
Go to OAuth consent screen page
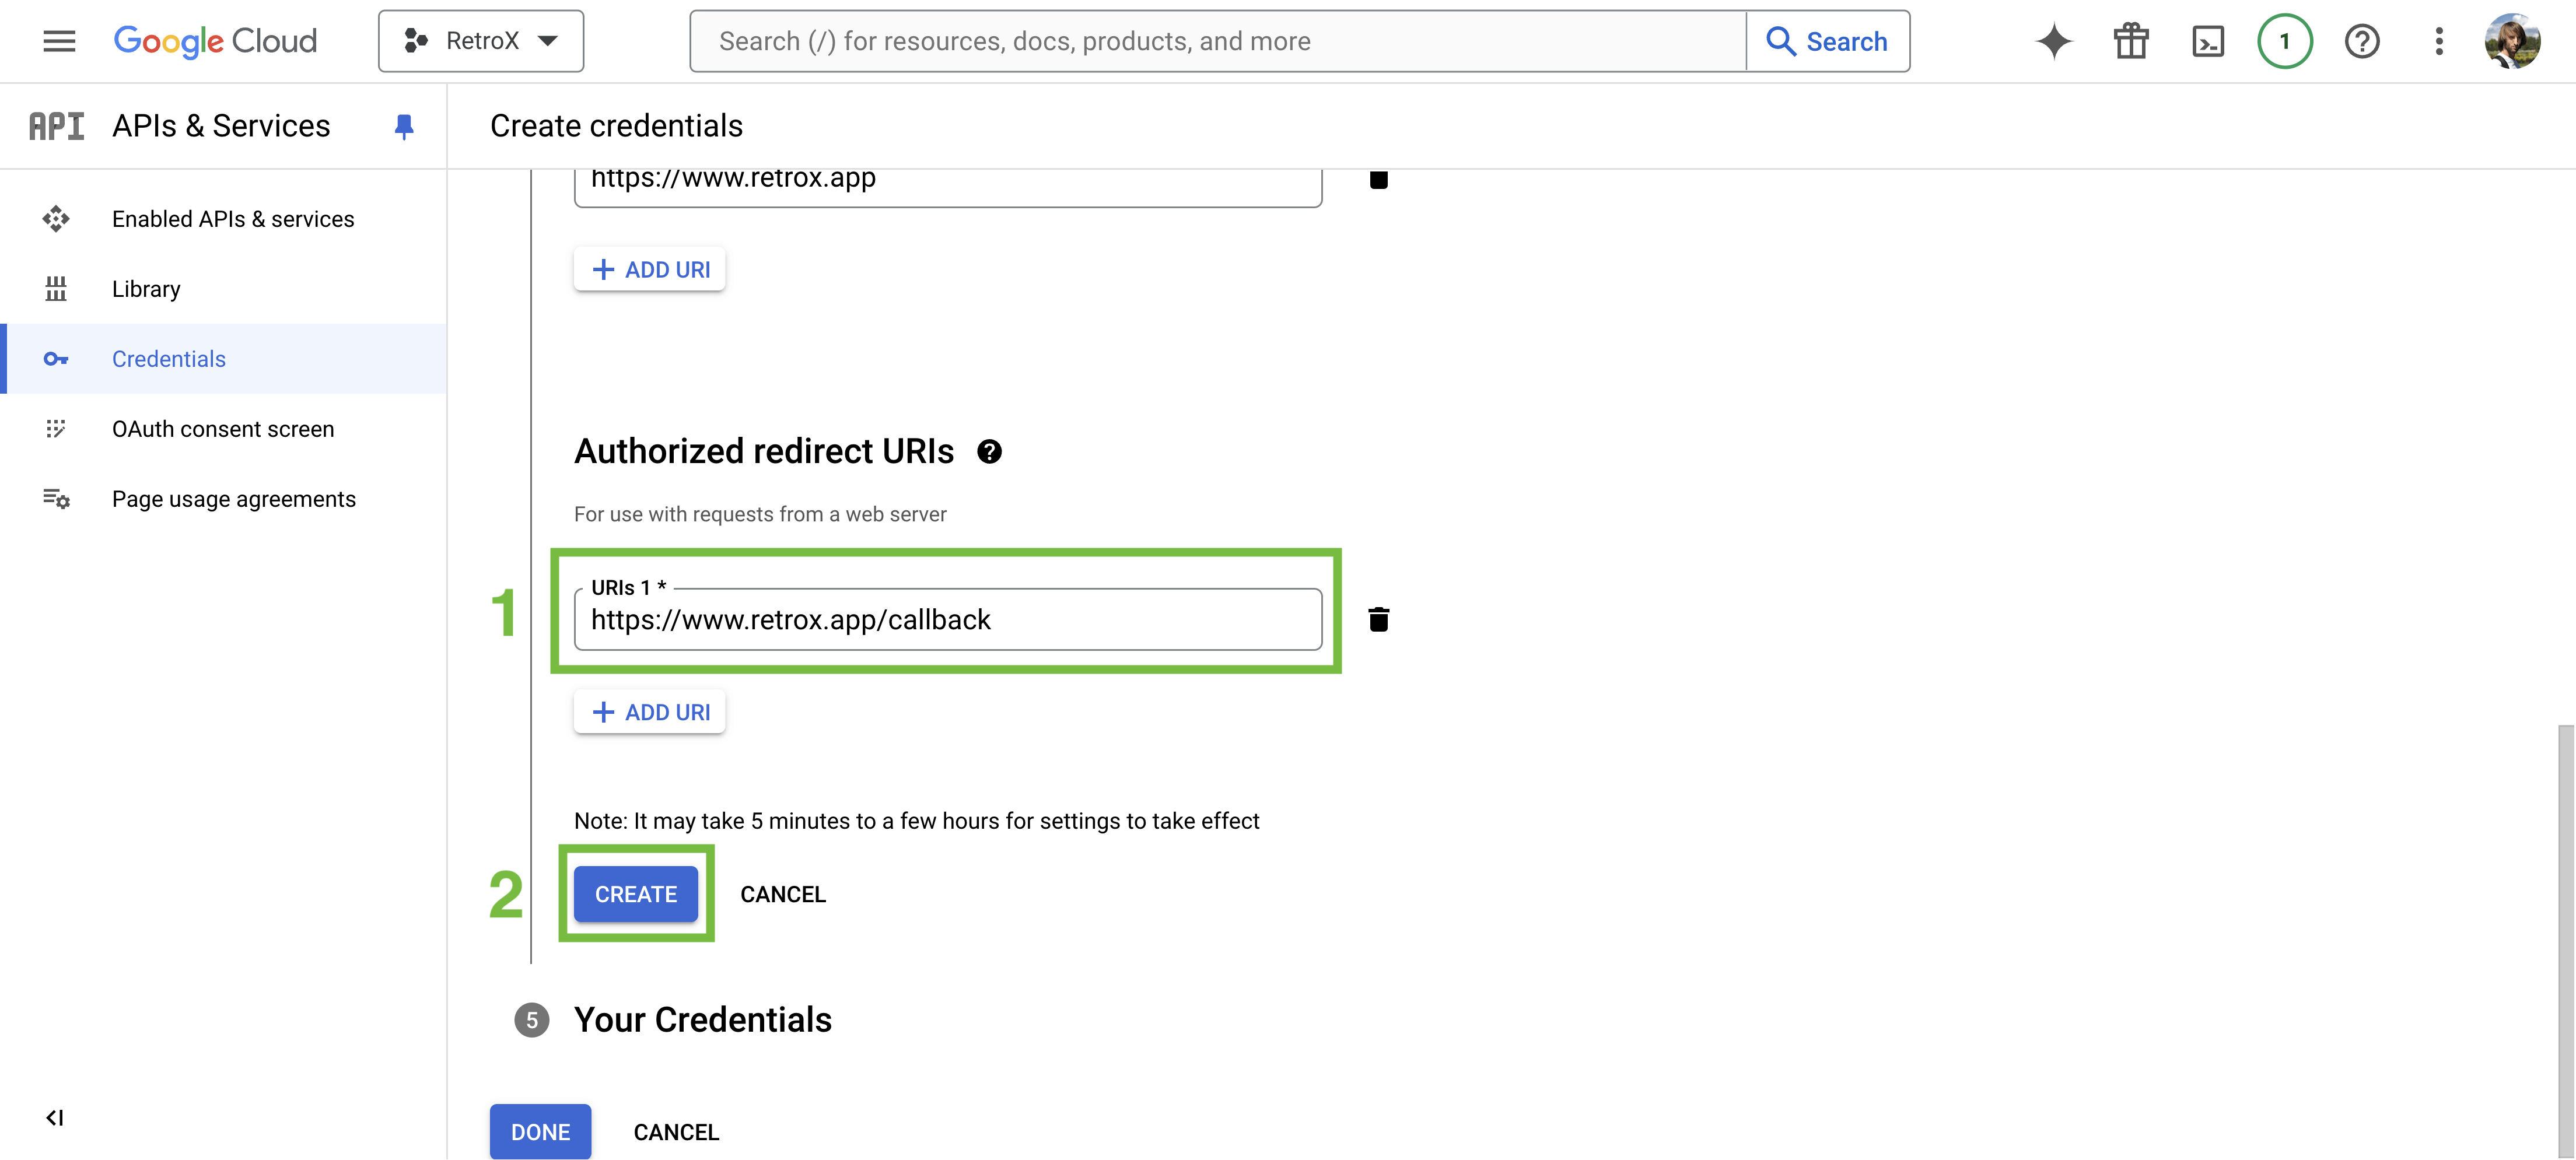pyautogui.click(x=223, y=429)
